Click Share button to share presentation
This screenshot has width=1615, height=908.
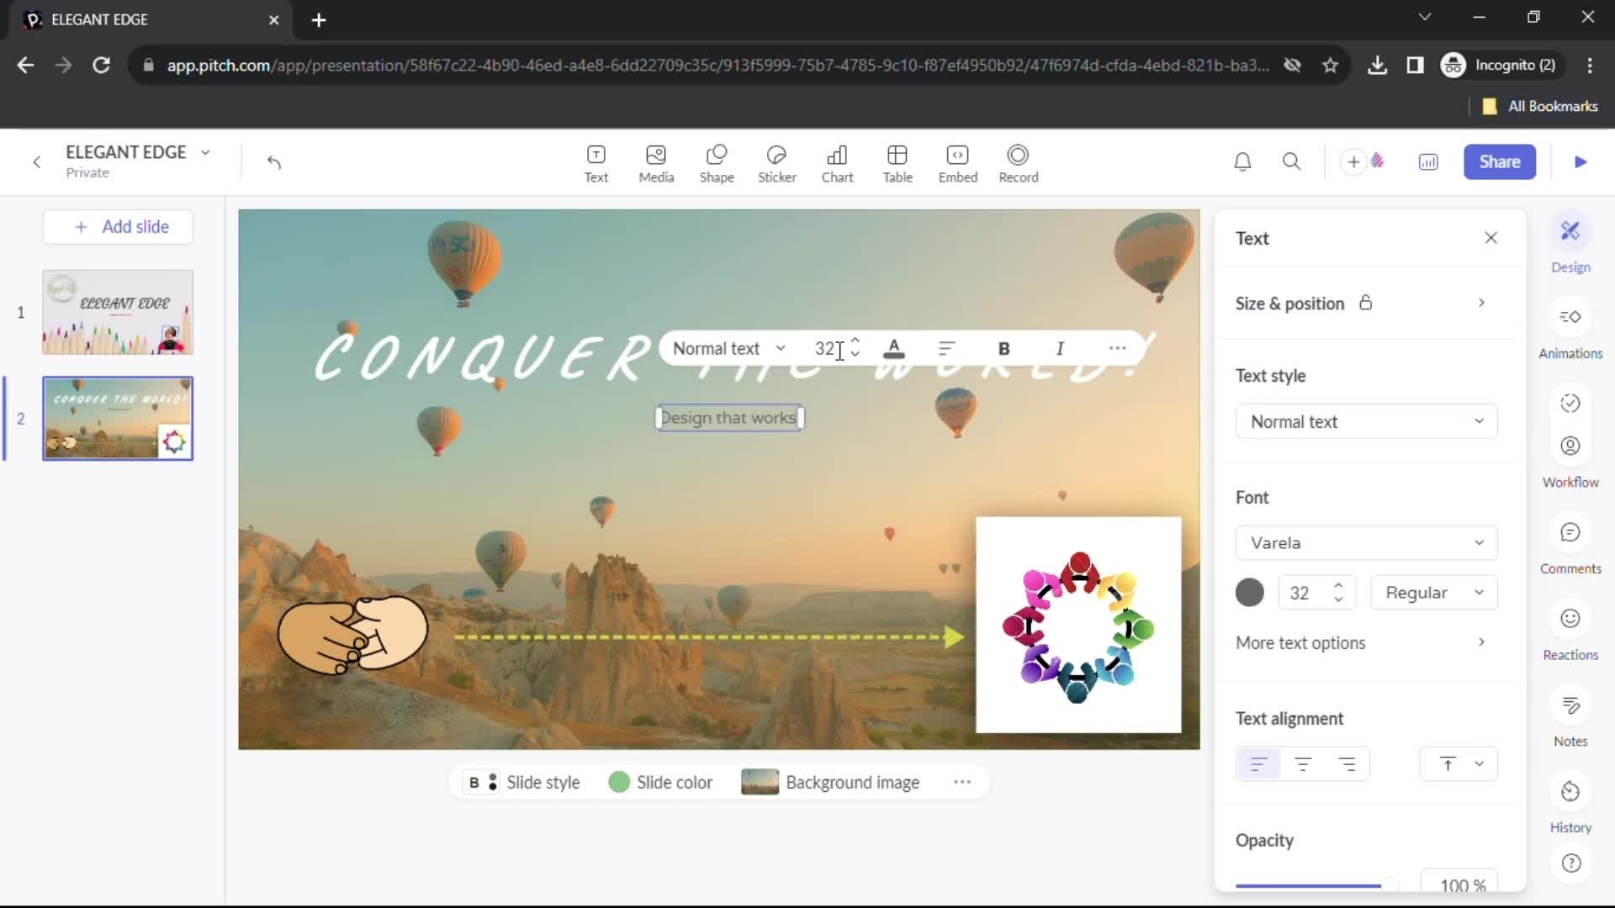[x=1500, y=162]
